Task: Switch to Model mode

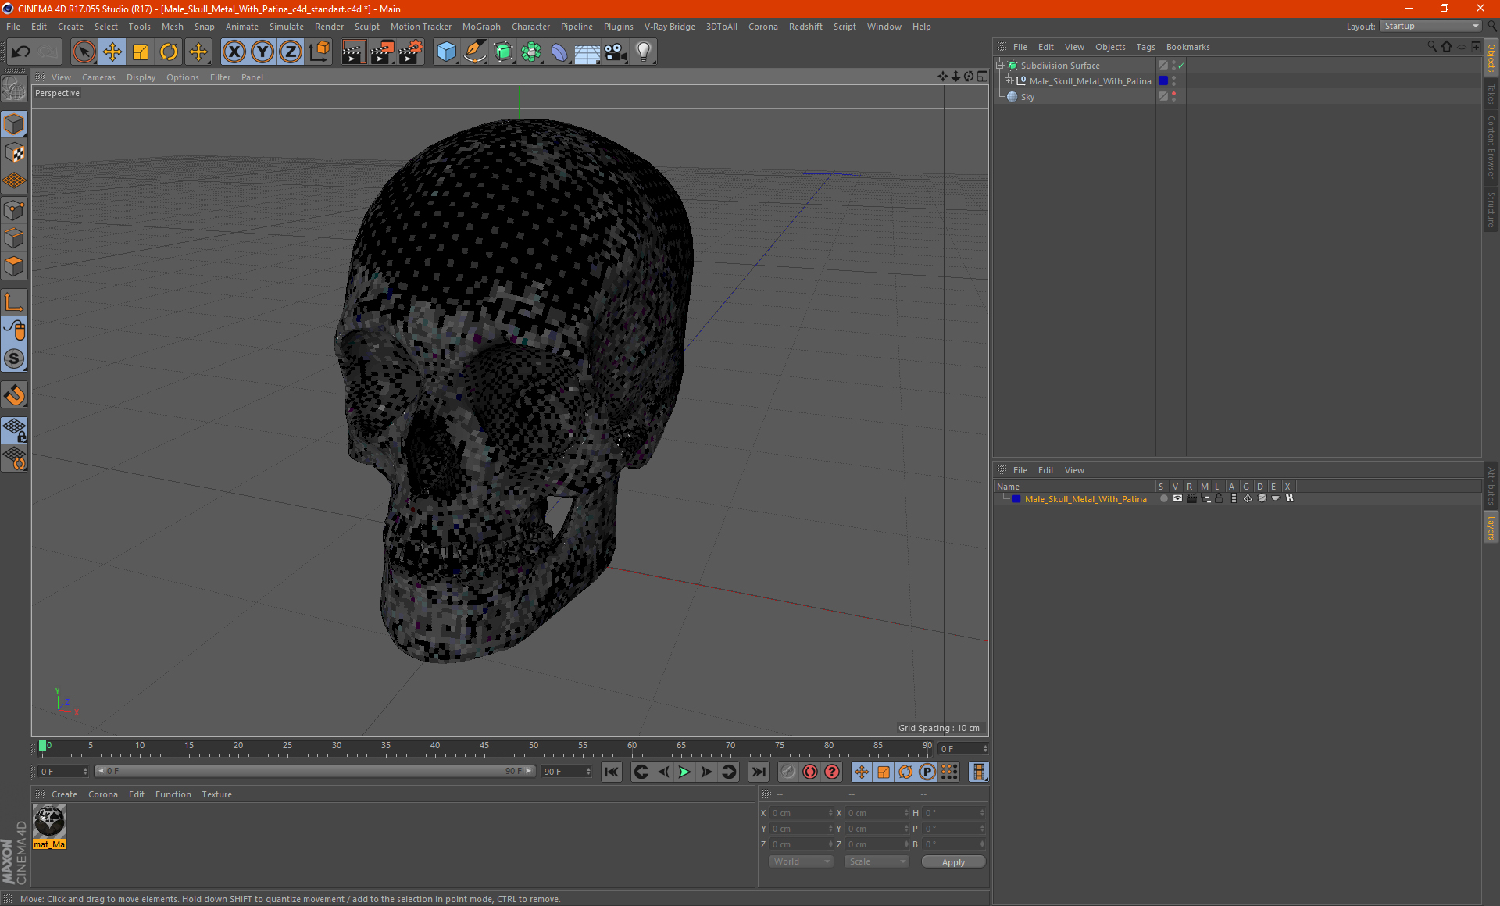Action: (x=14, y=125)
